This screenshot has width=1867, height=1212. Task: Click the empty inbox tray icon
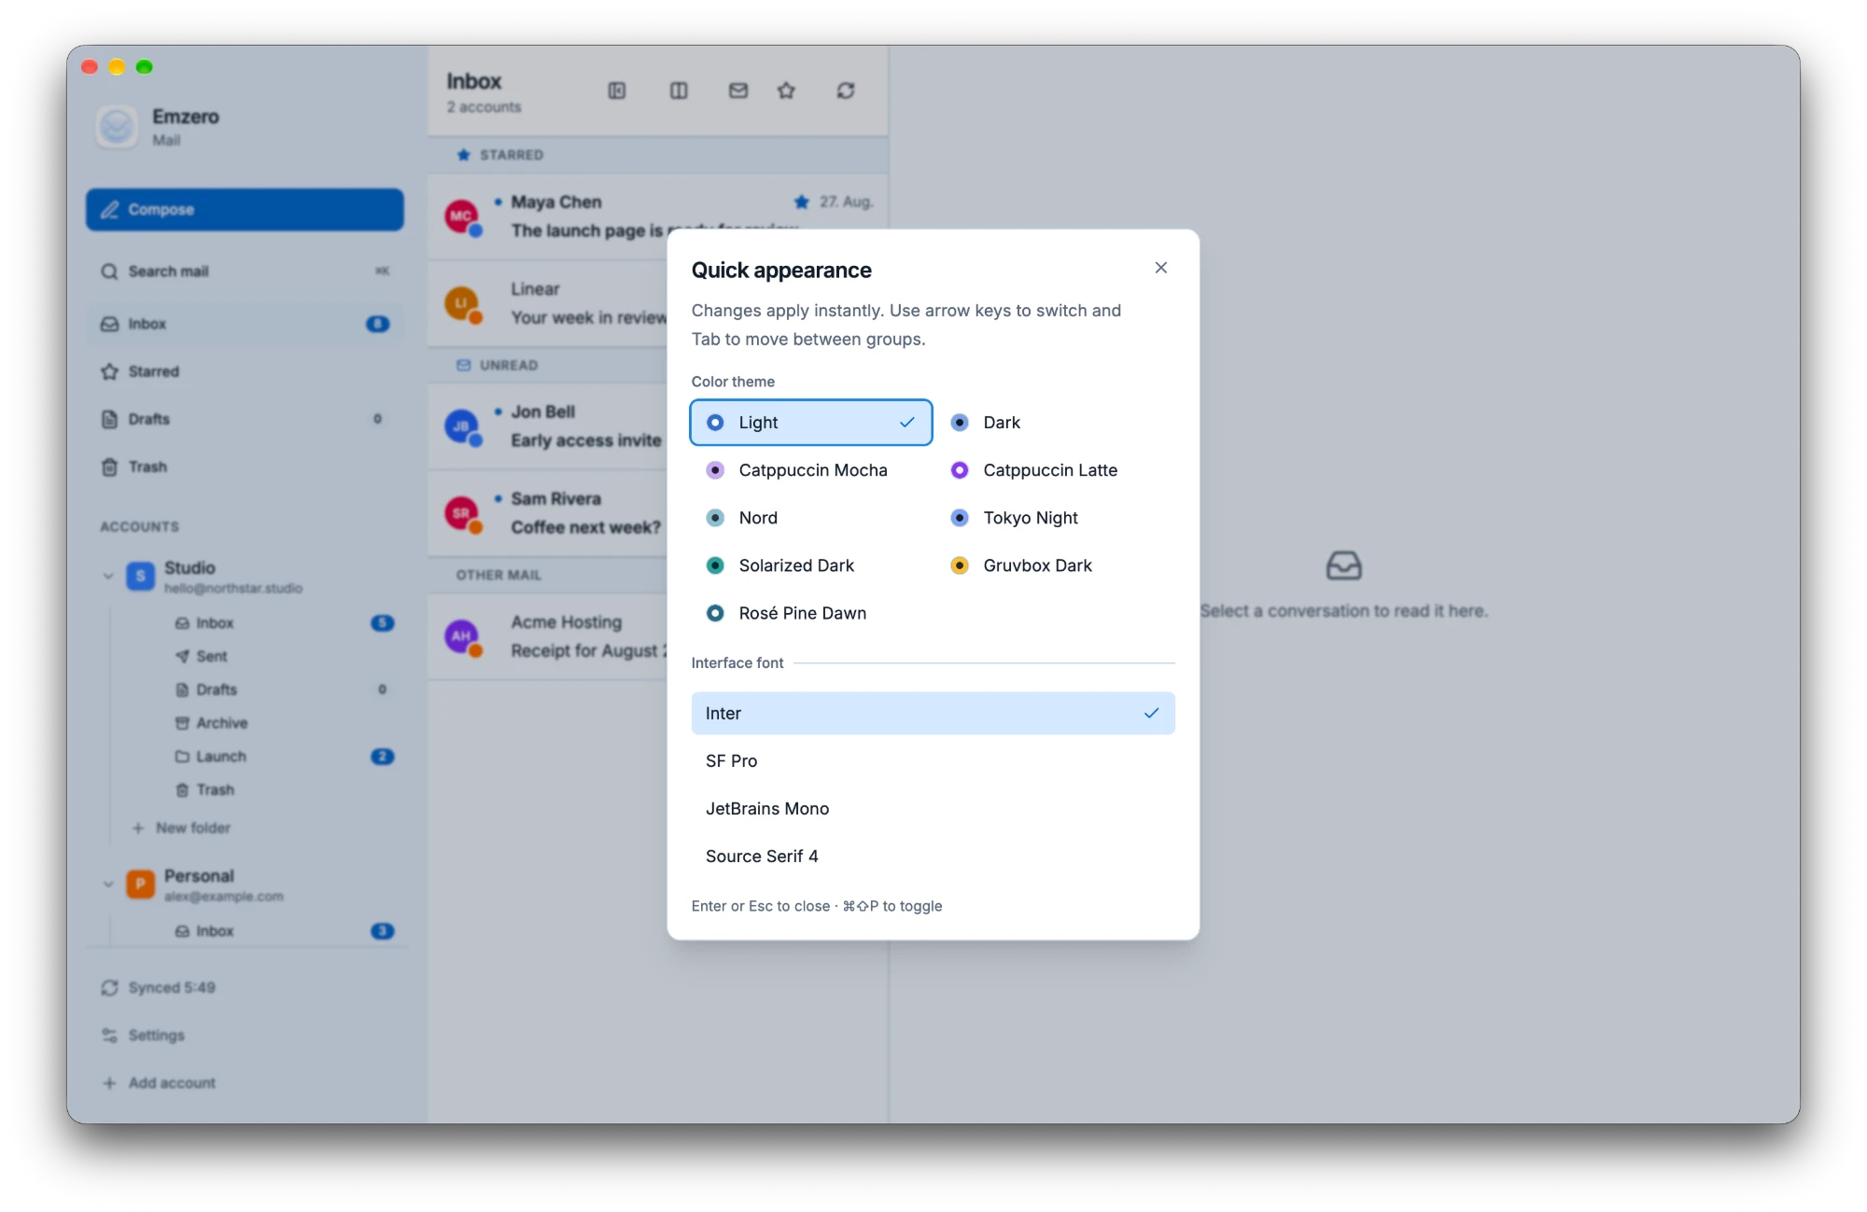(1343, 565)
